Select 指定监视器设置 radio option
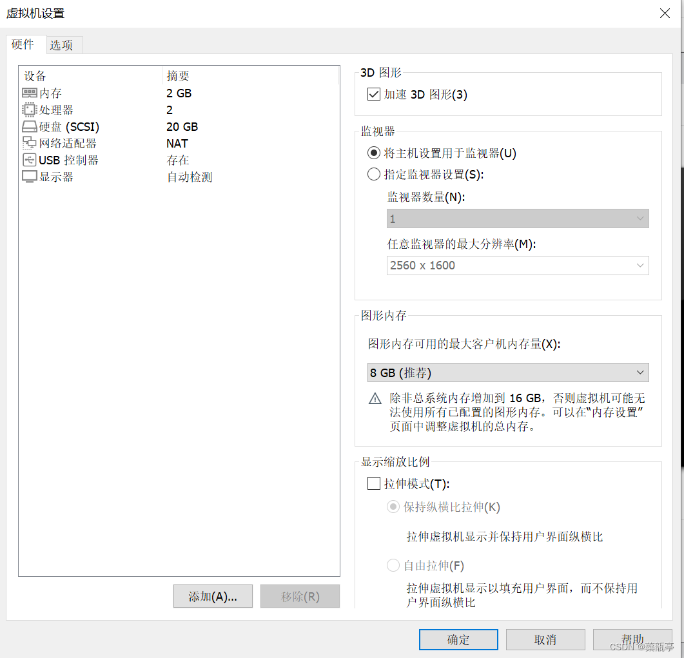 pos(373,173)
